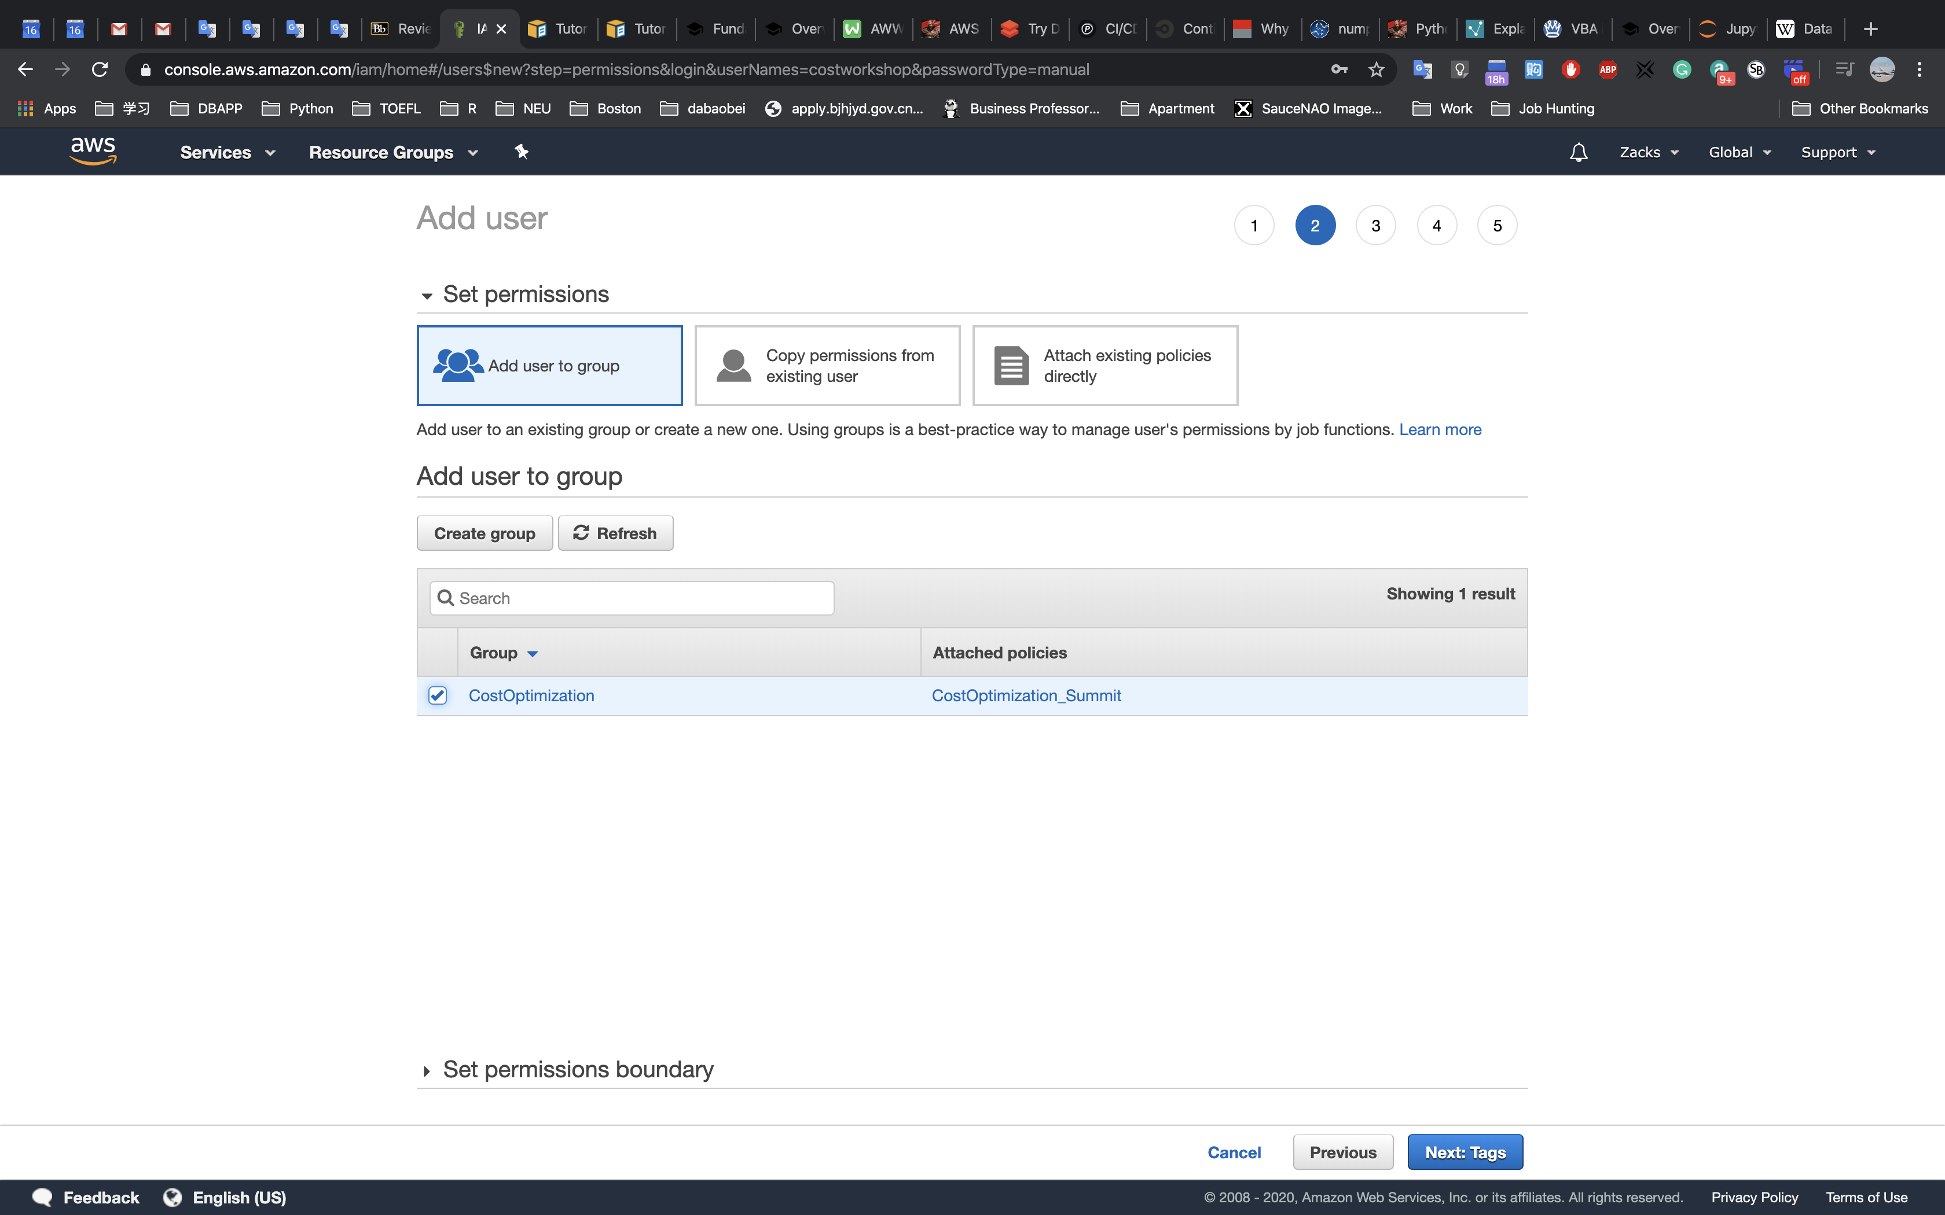This screenshot has width=1945, height=1215.
Task: Go to wizard step 3
Action: point(1375,226)
